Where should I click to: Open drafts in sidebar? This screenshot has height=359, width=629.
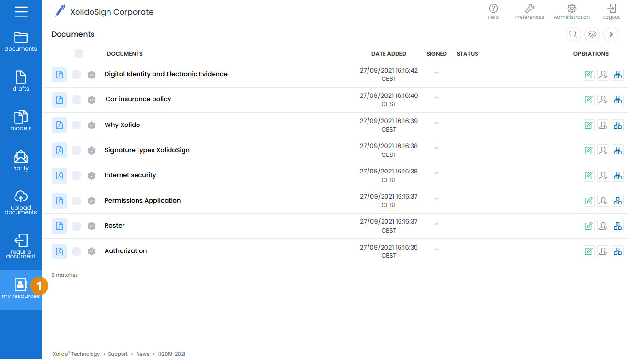click(x=21, y=81)
